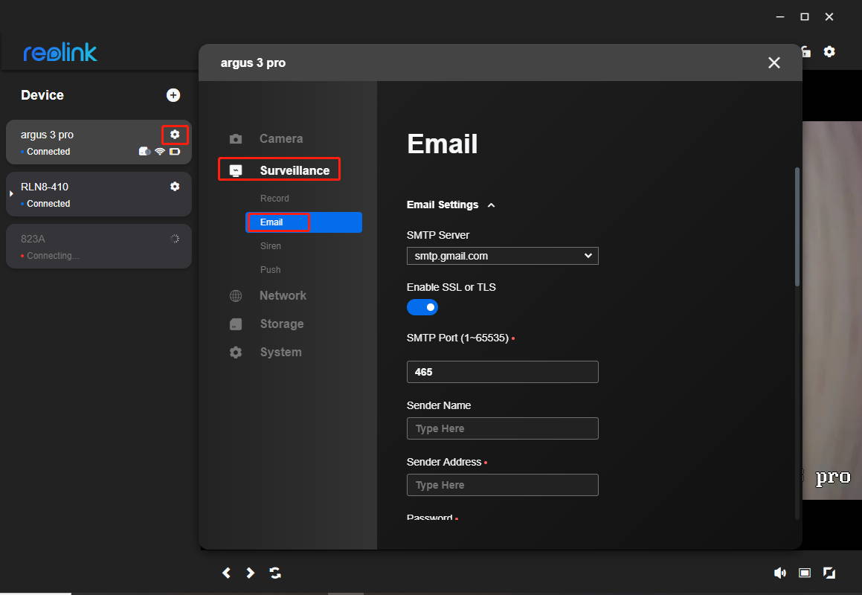Click the Storage SD card icon
Viewport: 862px width, 595px height.
[x=235, y=324]
